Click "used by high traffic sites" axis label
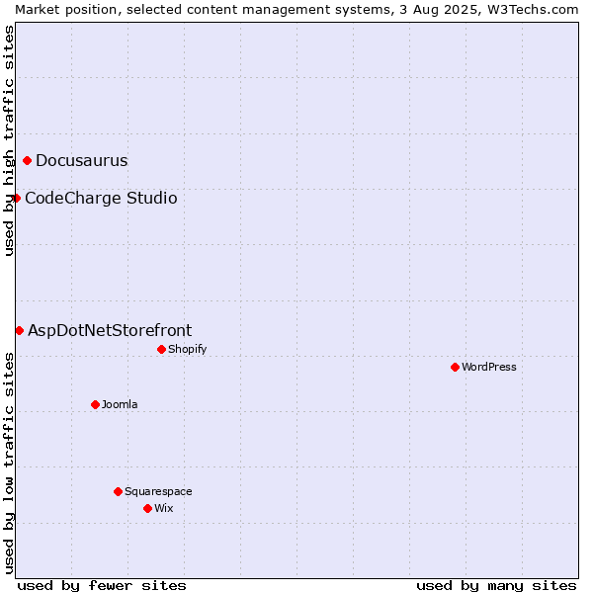The height and width of the screenshot is (593, 593). pyautogui.click(x=9, y=140)
